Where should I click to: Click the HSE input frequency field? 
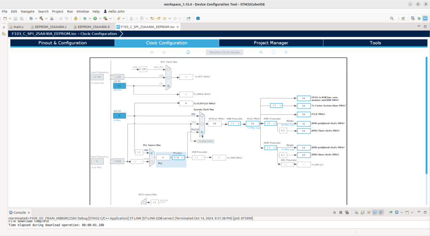click(97, 161)
